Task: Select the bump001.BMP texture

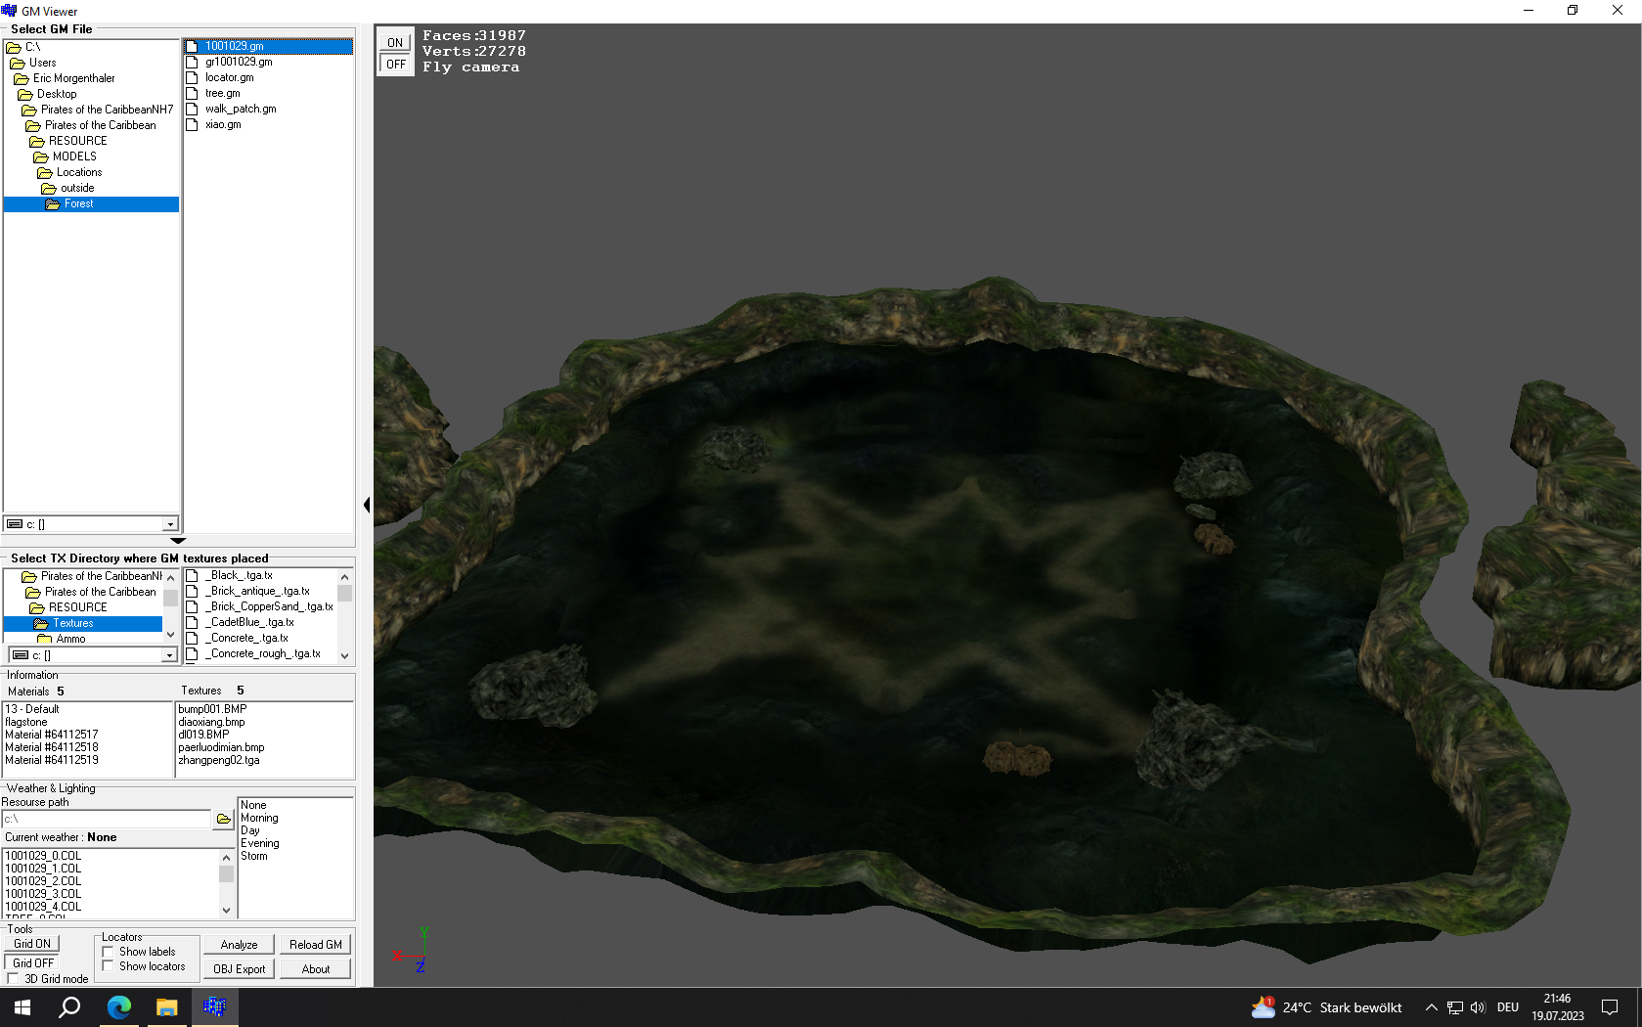Action: tap(212, 709)
